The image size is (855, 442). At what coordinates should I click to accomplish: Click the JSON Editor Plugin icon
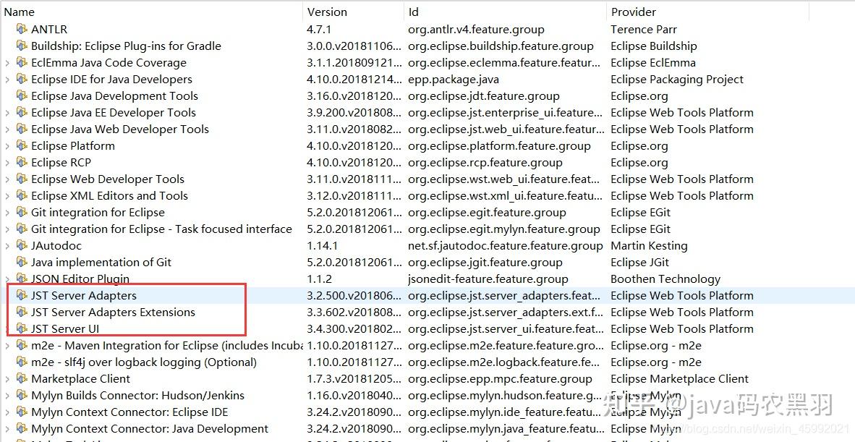tap(22, 279)
